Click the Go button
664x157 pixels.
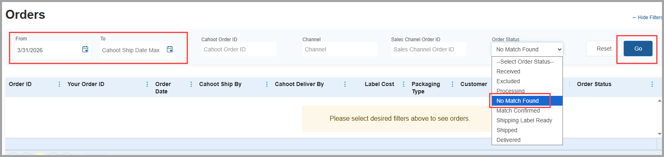(638, 49)
